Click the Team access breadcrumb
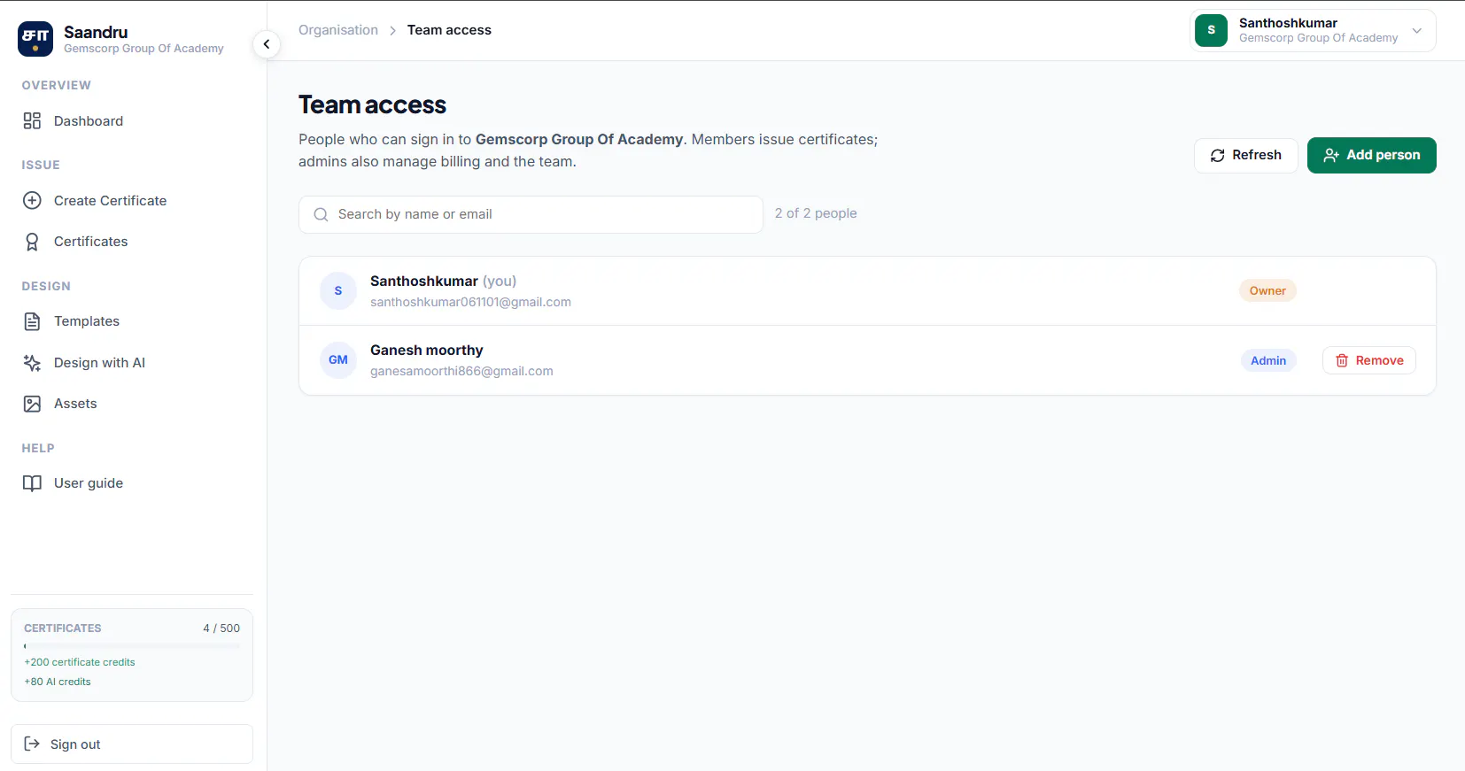 [x=449, y=30]
